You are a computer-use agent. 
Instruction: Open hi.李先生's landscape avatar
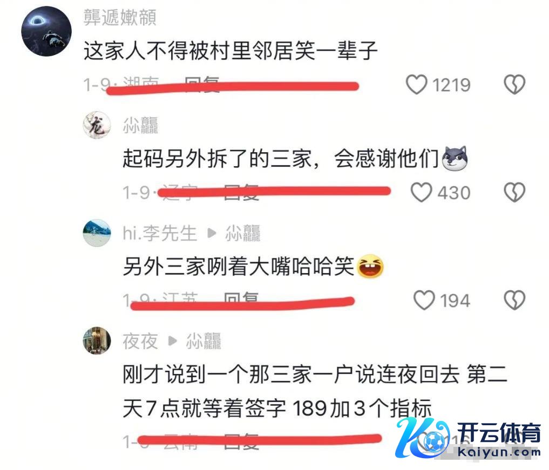(97, 233)
